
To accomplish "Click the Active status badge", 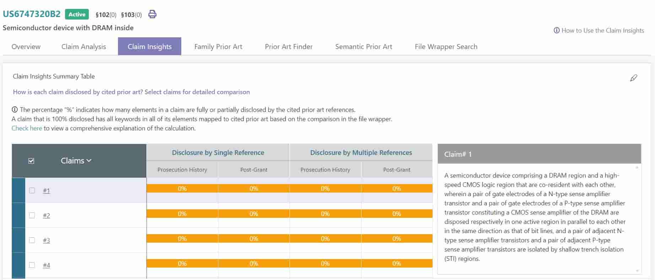I will (77, 14).
